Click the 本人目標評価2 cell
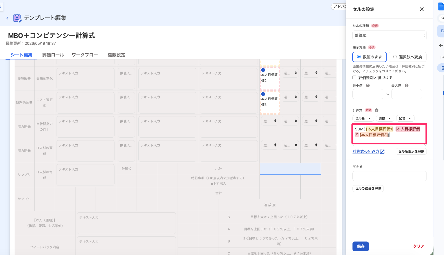The width and height of the screenshot is (444, 255). [270, 79]
